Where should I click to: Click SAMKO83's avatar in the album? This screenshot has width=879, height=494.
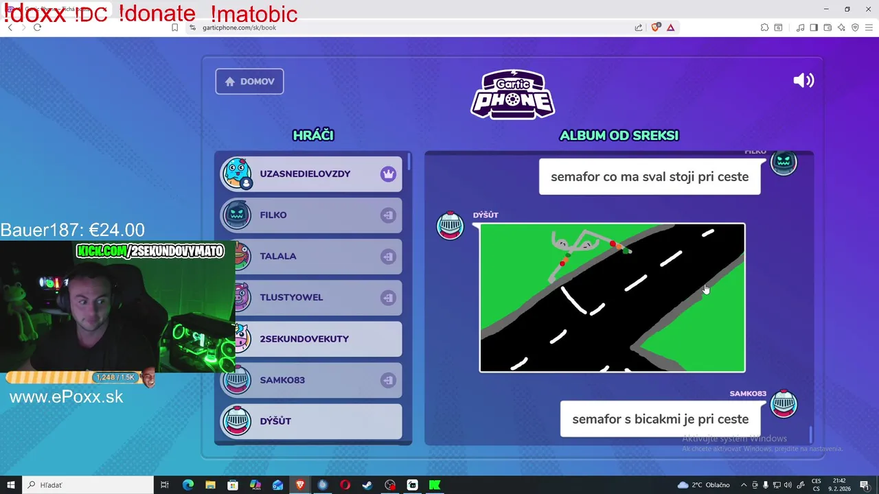784,404
